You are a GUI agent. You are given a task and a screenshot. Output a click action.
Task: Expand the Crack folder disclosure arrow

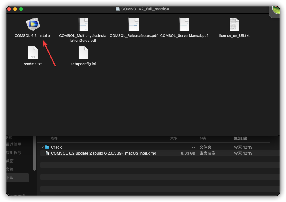(x=43, y=147)
